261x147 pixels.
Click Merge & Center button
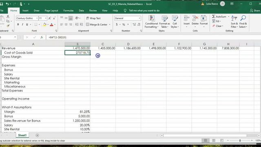[x=97, y=24]
